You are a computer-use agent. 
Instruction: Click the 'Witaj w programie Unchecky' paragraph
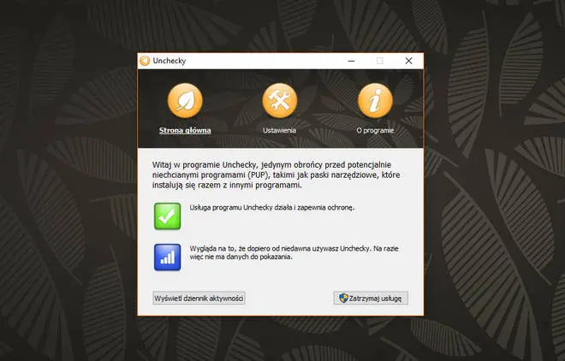pyautogui.click(x=276, y=175)
